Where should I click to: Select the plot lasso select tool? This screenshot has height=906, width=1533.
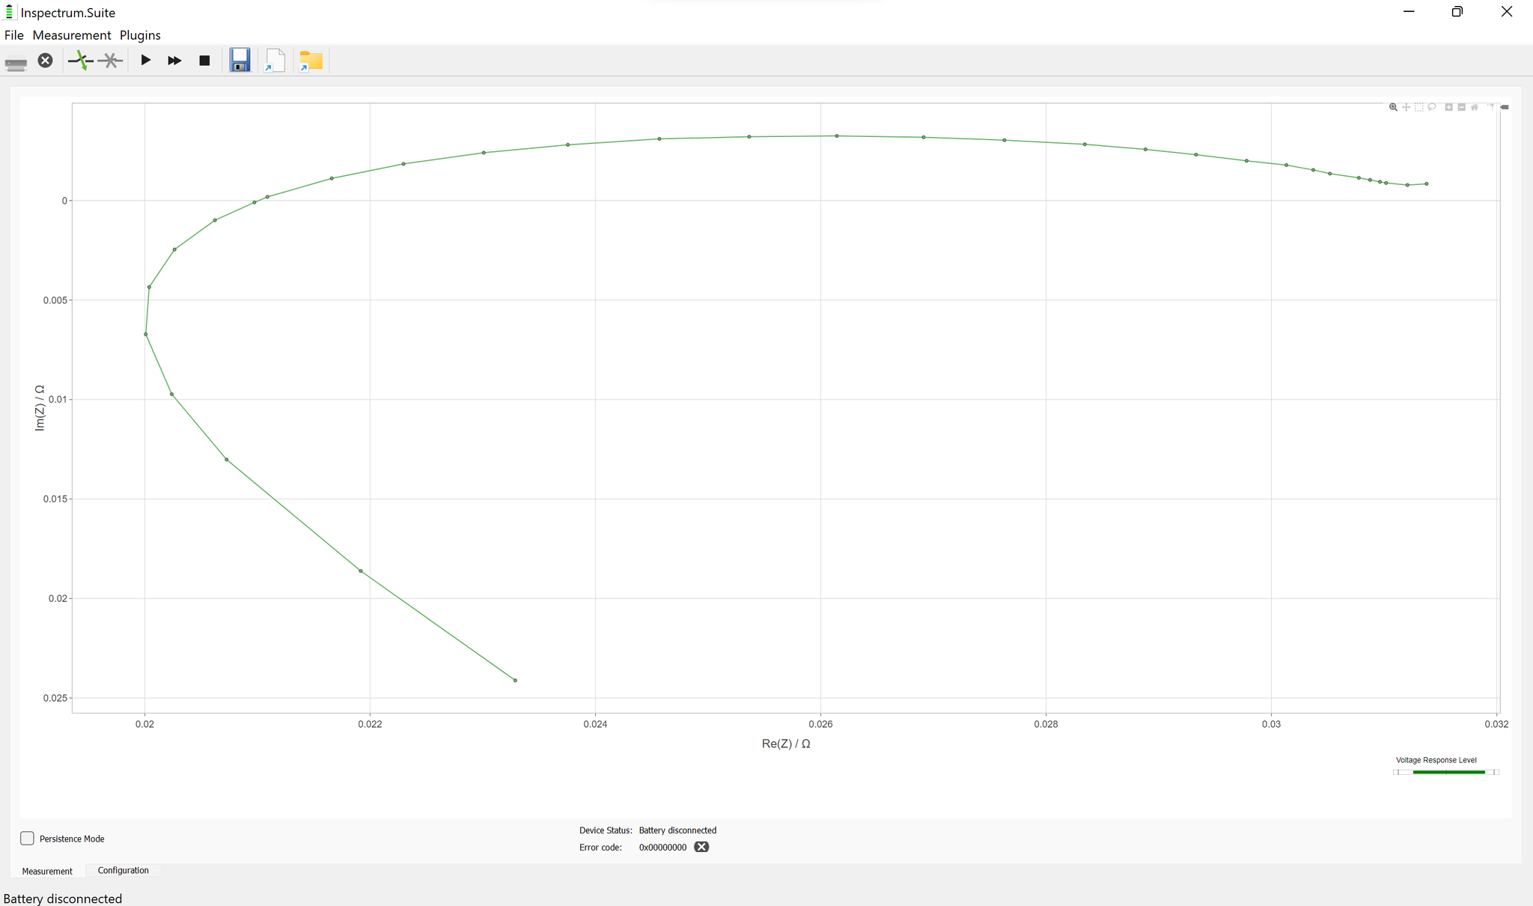pyautogui.click(x=1432, y=107)
